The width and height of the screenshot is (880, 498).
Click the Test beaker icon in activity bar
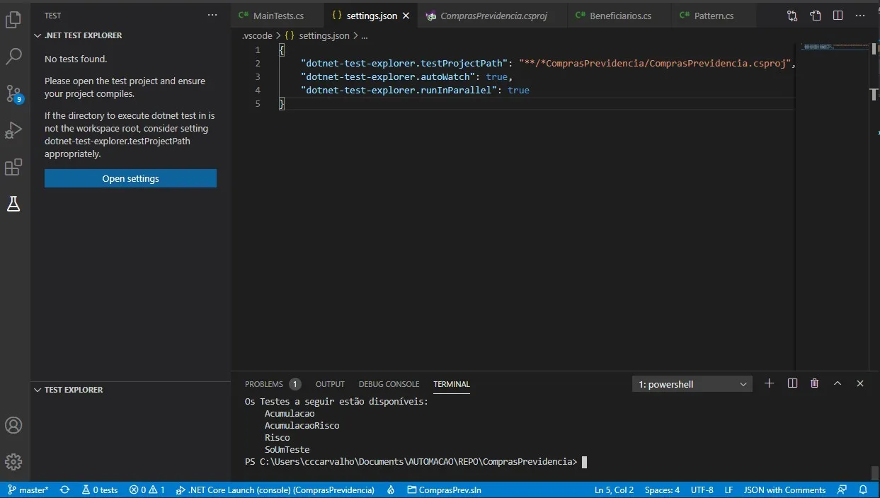click(13, 204)
